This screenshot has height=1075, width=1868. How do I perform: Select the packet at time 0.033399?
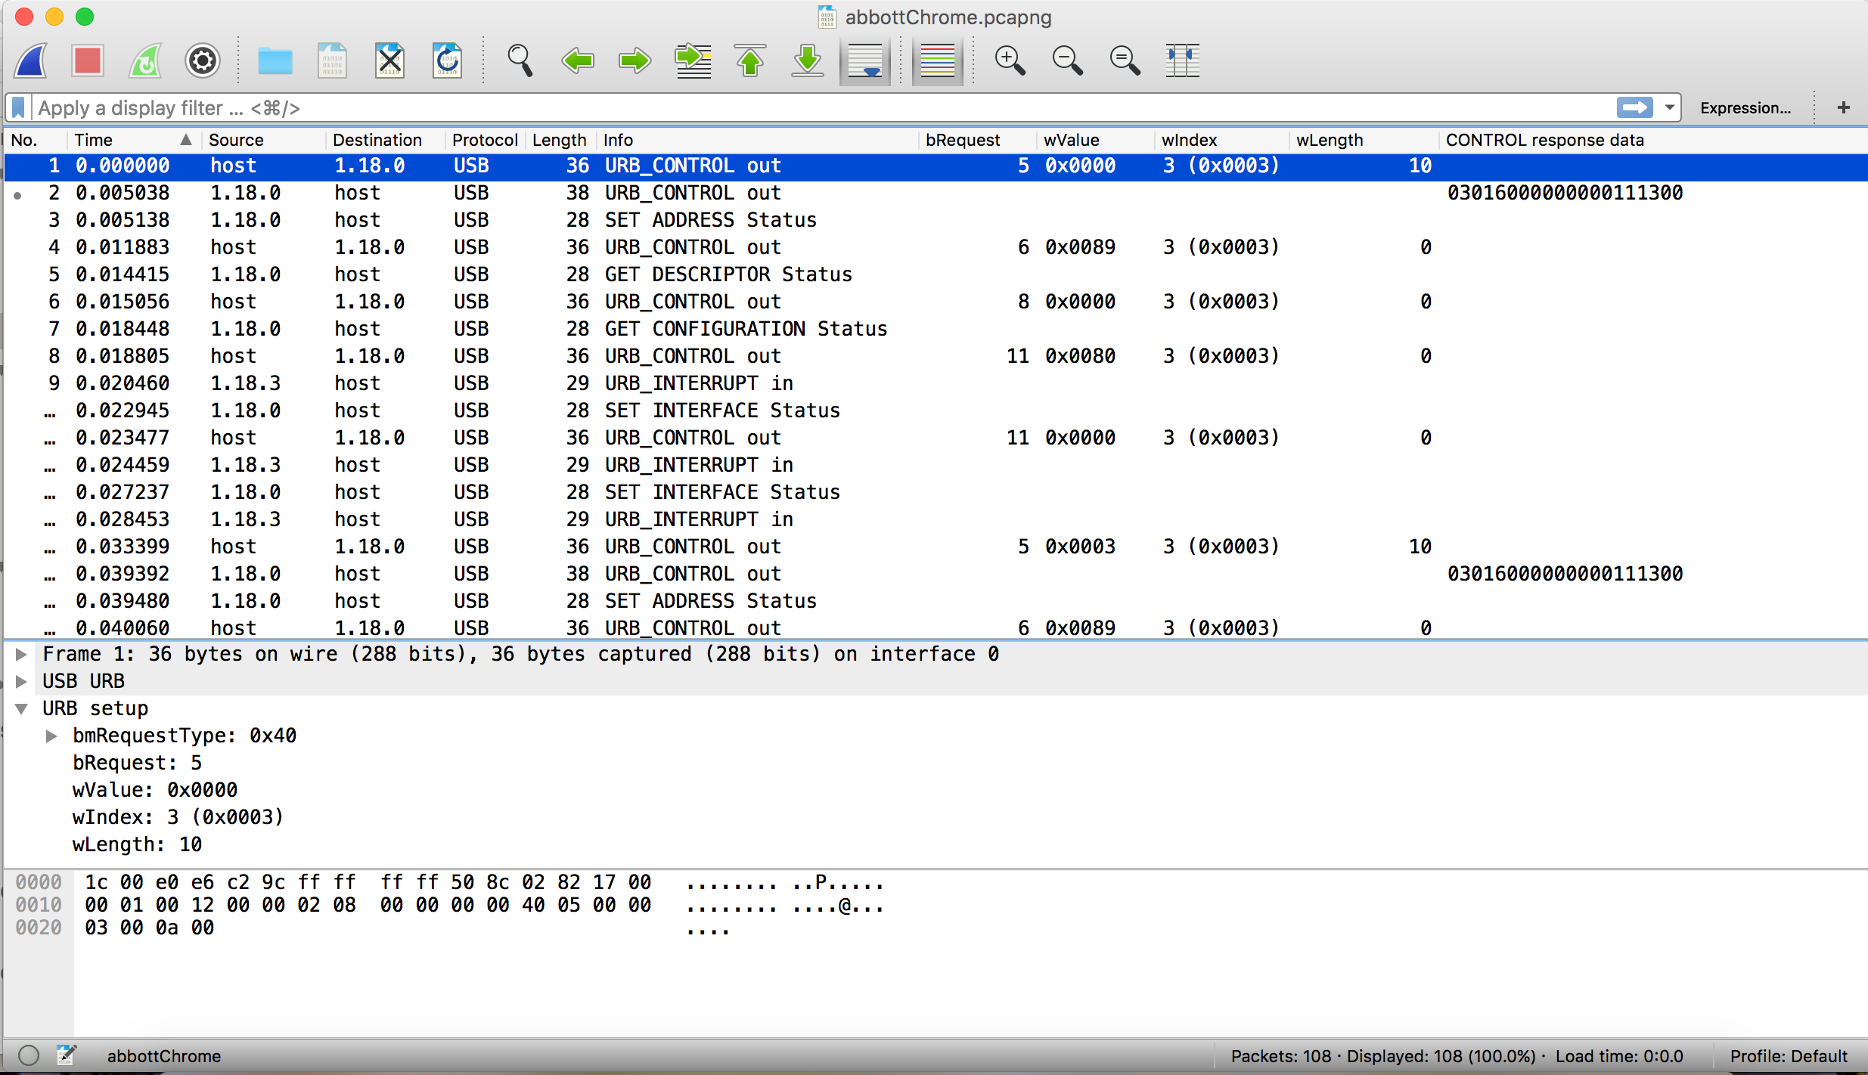pyautogui.click(x=936, y=547)
